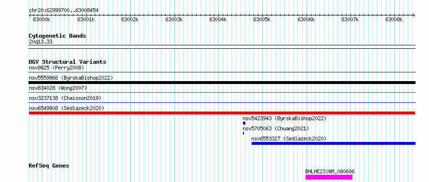
Task: Click nsv5423943 (ByrskaBishop2022) label
Action: (284, 118)
